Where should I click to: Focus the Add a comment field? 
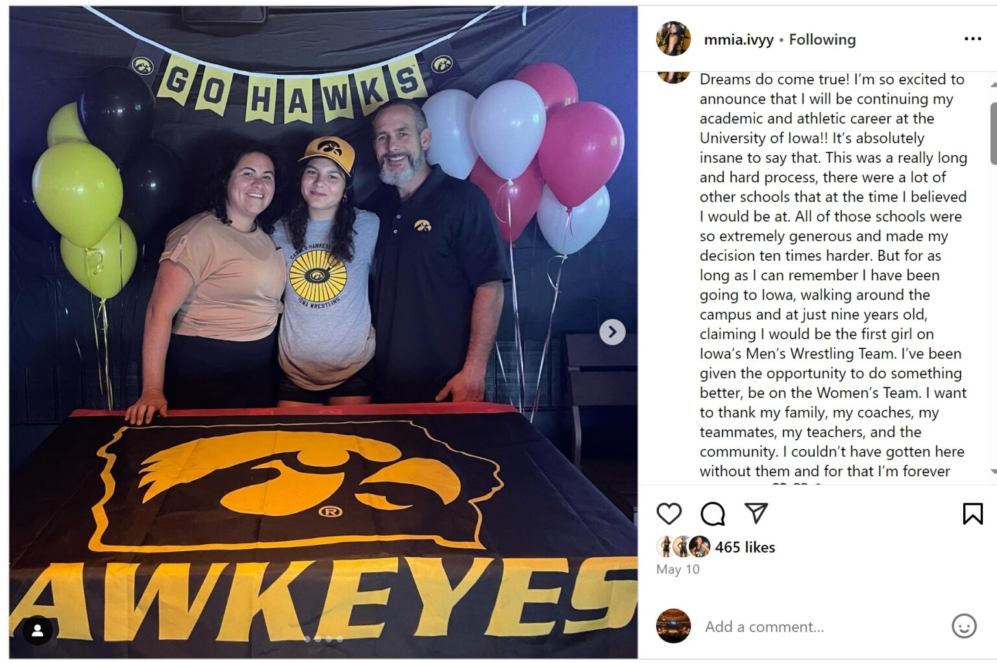tap(818, 627)
